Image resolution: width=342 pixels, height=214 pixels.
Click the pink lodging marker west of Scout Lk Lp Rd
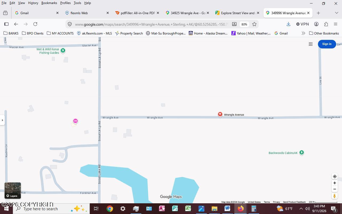click(75, 121)
